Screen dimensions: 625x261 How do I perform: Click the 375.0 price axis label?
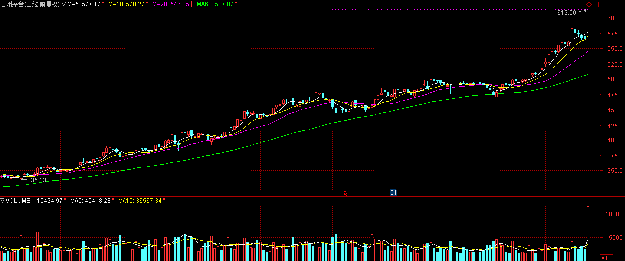[x=615, y=155]
